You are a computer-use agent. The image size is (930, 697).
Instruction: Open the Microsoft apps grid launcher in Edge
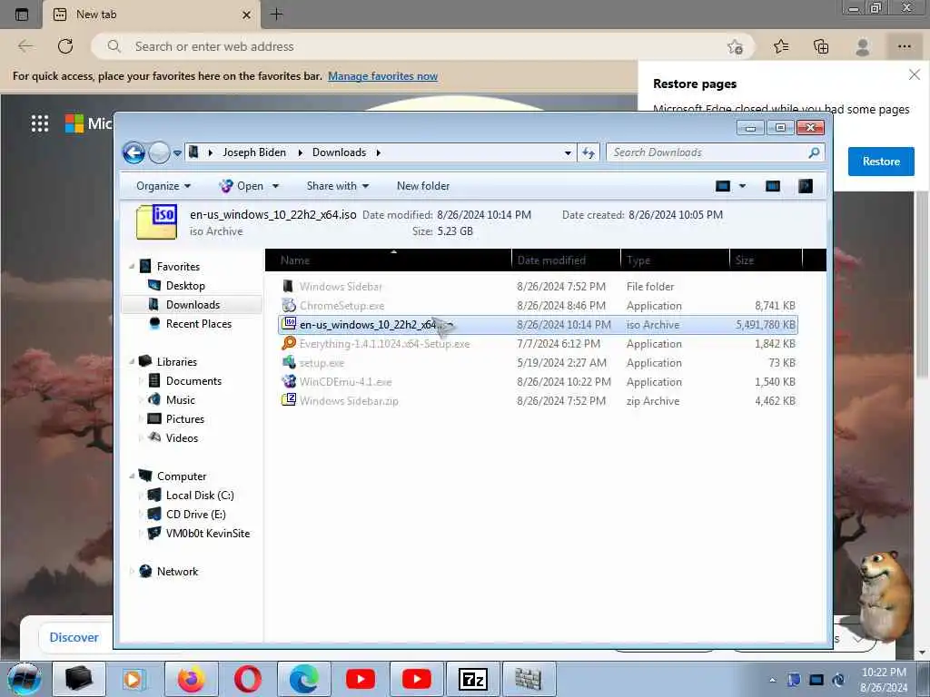[x=40, y=123]
